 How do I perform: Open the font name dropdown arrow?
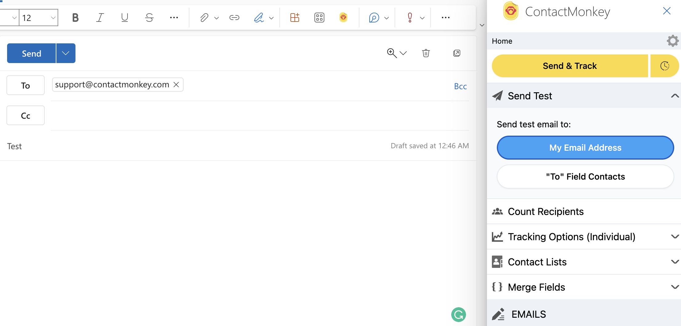[14, 18]
